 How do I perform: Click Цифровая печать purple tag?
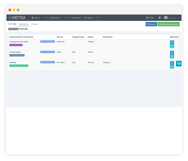click(x=16, y=45)
